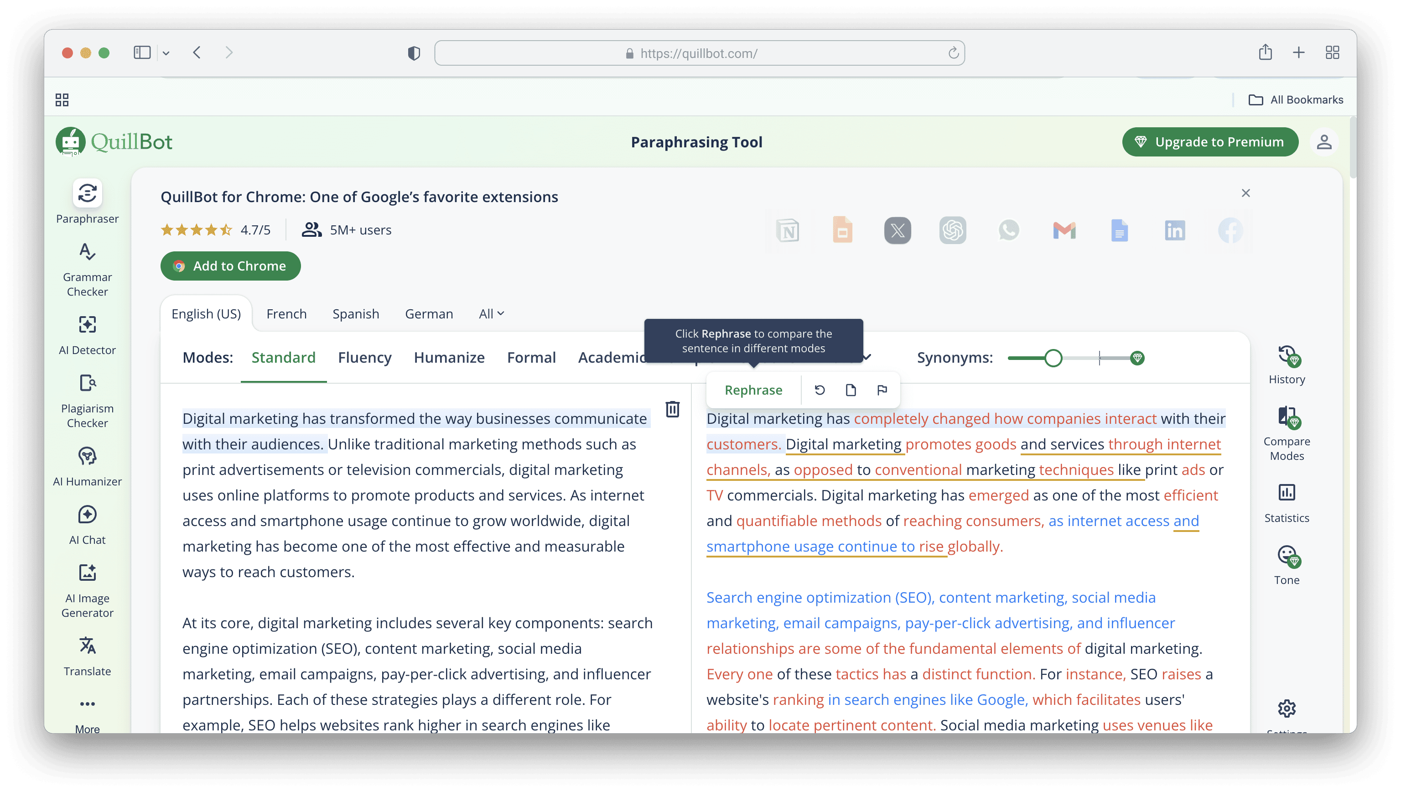Expand the browser sidebar options chevron
The height and width of the screenshot is (792, 1401).
tap(166, 53)
